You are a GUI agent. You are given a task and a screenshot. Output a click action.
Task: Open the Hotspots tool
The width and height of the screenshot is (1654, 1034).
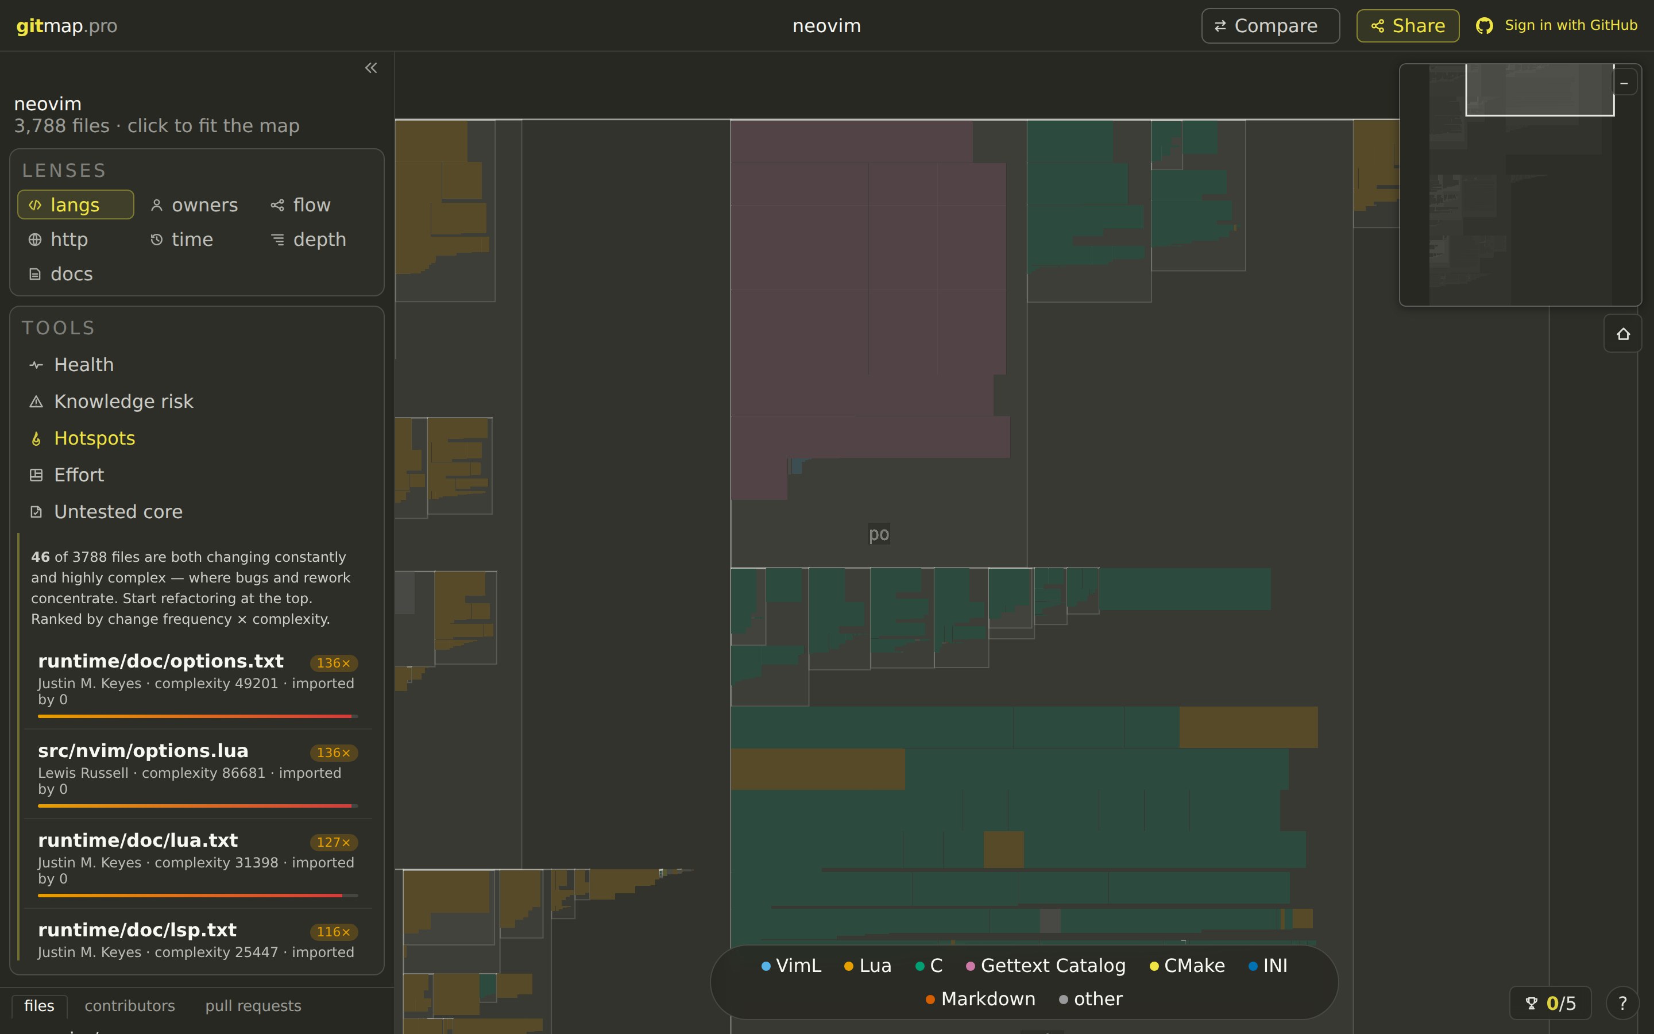pos(197,438)
